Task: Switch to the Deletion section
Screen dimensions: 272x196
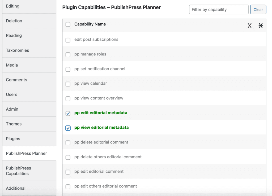Action: 29,21
